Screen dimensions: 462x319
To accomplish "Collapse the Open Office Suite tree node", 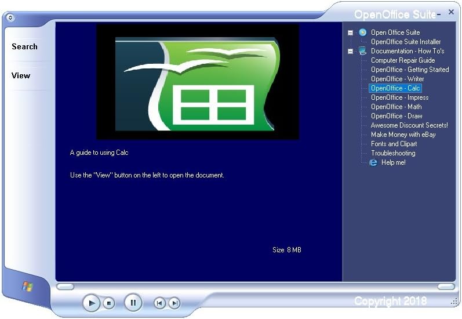I will [x=350, y=33].
